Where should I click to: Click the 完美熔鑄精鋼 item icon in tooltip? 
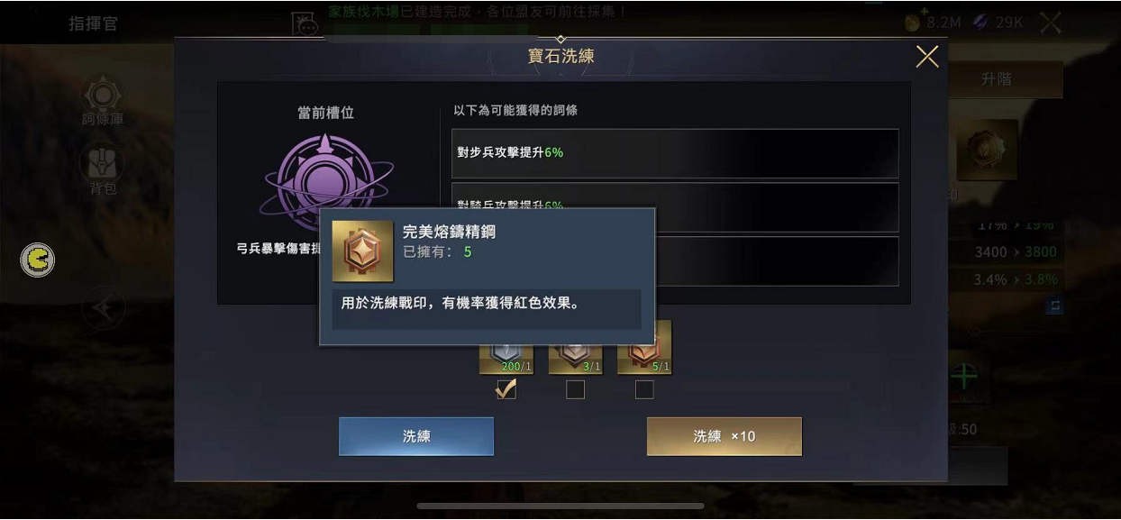(362, 251)
